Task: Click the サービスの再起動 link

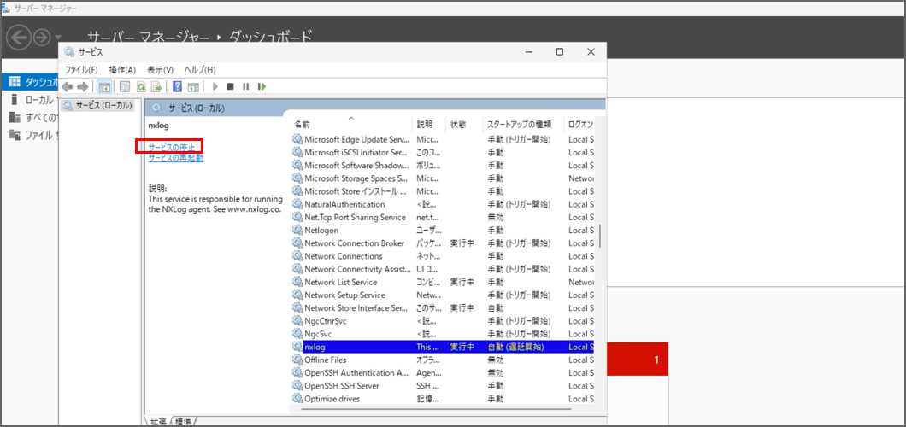Action: tap(175, 158)
